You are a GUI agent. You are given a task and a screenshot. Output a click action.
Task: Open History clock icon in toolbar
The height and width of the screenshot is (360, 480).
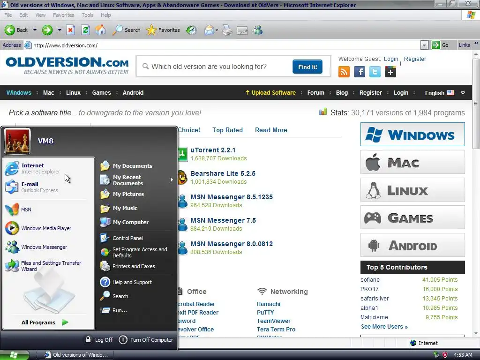tap(191, 30)
